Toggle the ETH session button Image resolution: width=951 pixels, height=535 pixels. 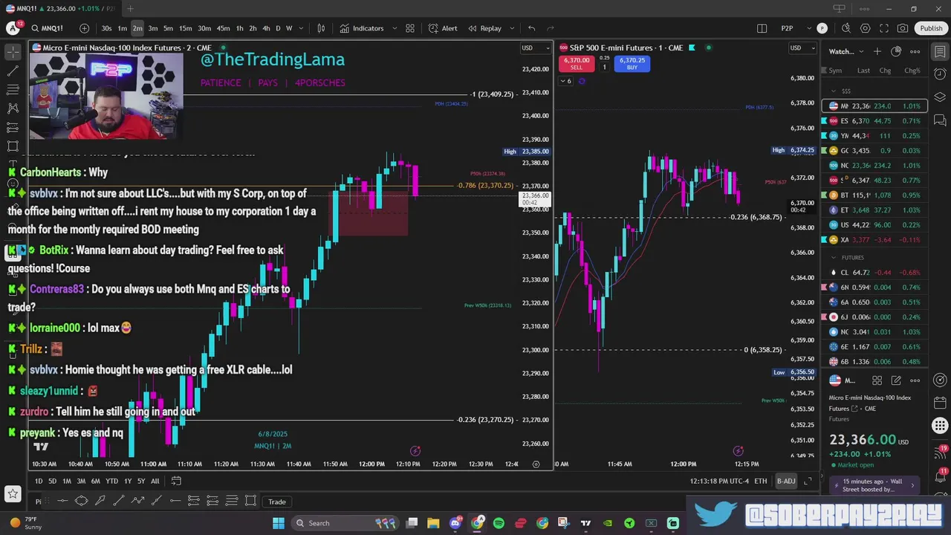point(761,481)
